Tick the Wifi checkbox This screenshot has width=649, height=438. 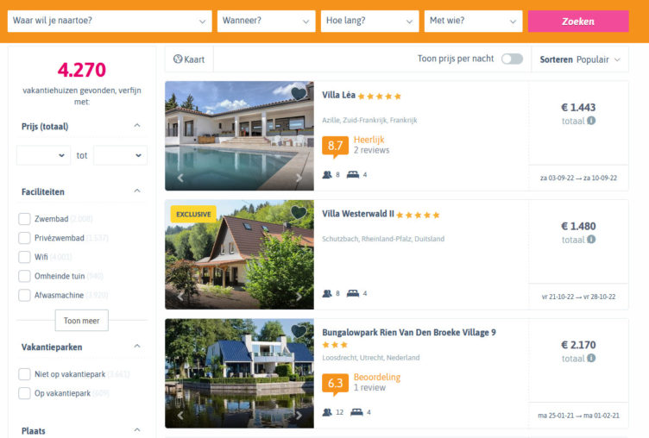coord(24,257)
